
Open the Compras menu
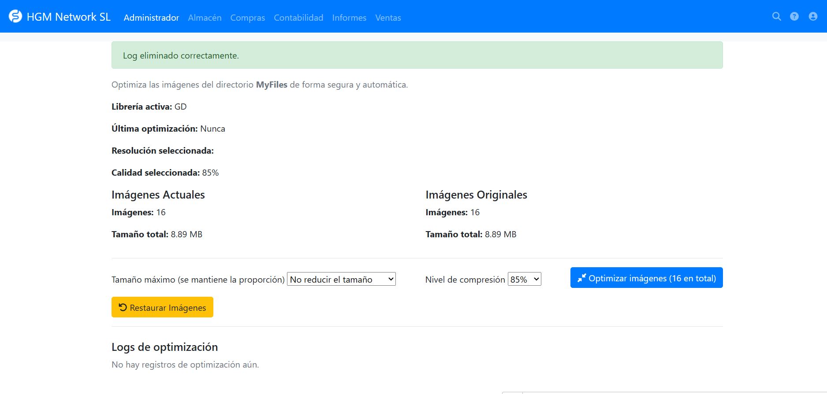click(247, 18)
